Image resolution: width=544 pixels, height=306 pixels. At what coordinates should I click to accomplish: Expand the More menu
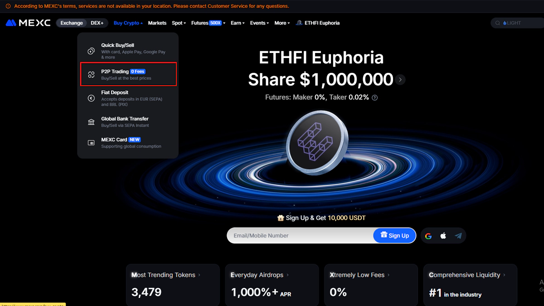pos(282,23)
